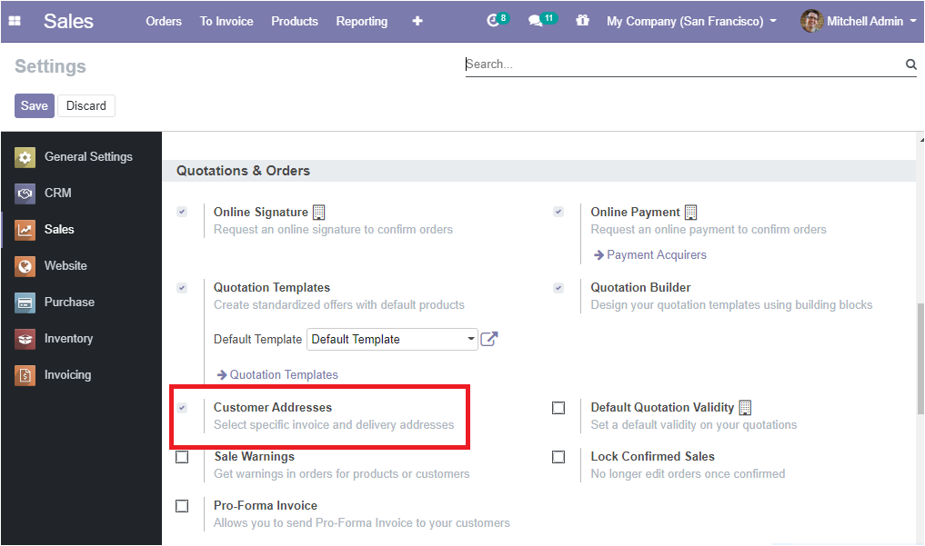The image size is (925, 546).
Task: Enable the Pro-Forma Invoice checkbox
Action: coord(182,506)
